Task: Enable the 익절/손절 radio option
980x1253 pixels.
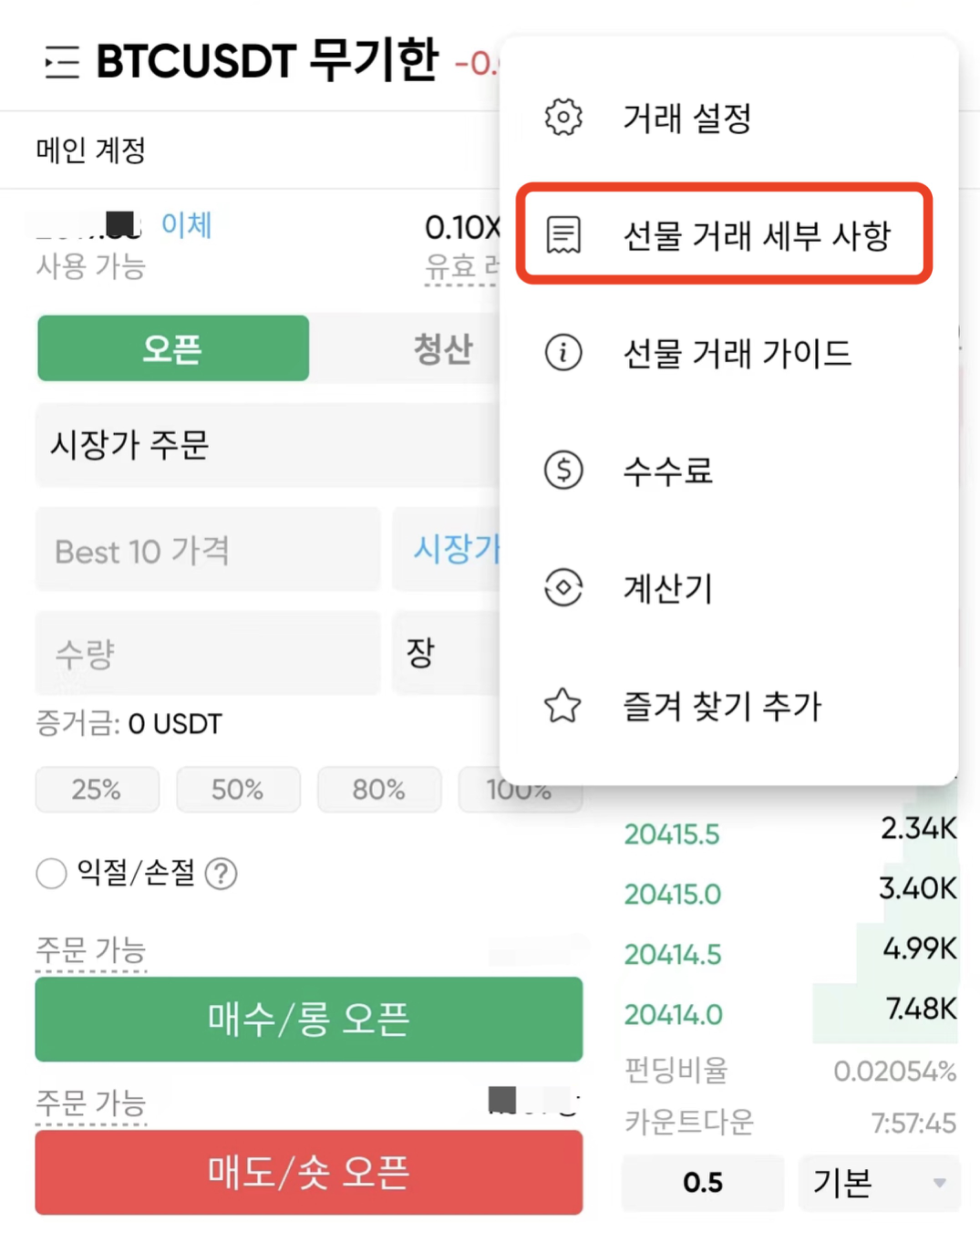Action: [x=51, y=874]
